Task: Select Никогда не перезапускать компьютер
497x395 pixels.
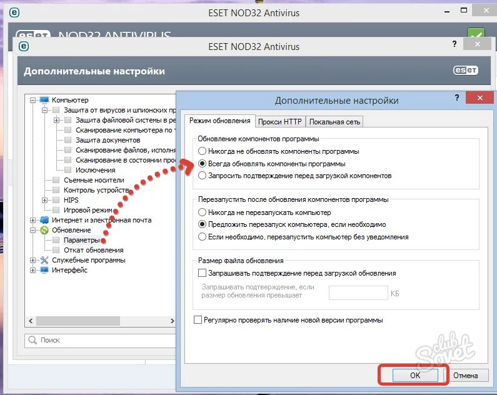Action: pos(202,212)
